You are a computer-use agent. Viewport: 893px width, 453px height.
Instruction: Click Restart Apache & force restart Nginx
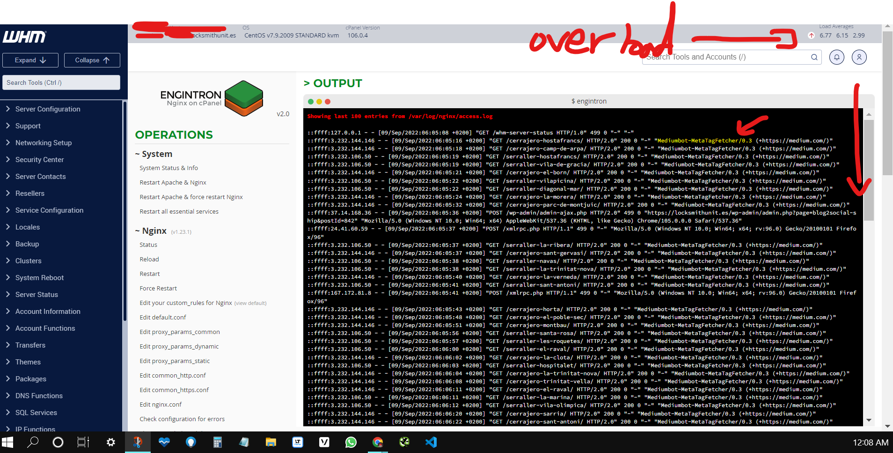[191, 197]
